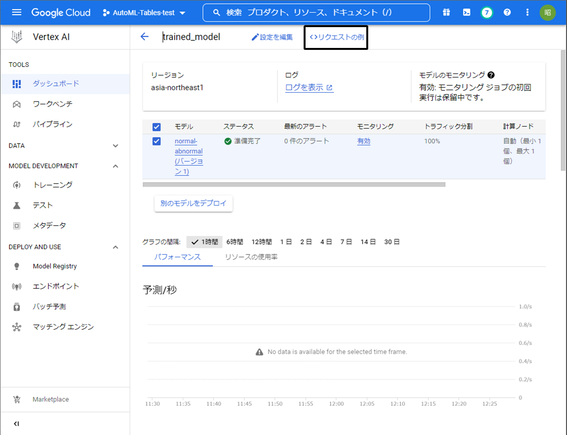Select the 7 日 graph interval
Screen dimensions: 567x435
346,242
